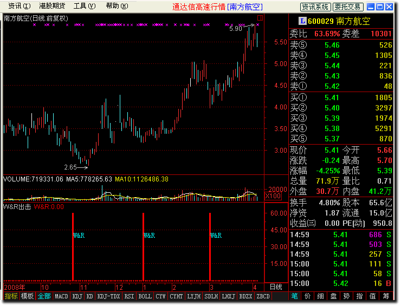Click the L icon beside stock code 600029
The image size is (401, 306).
302,21
